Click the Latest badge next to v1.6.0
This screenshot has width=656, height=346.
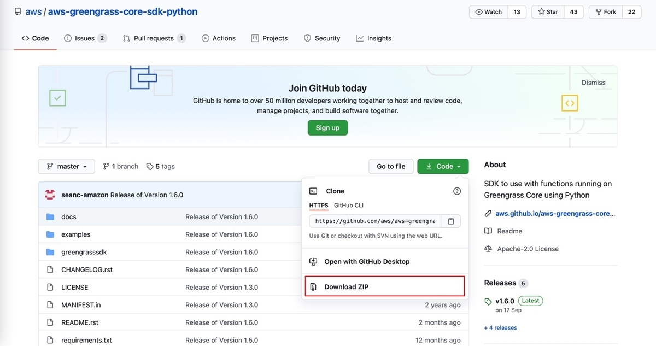(x=530, y=301)
